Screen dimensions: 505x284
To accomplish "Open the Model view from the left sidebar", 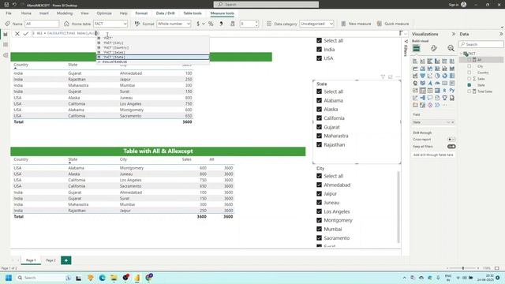I will pos(6,55).
